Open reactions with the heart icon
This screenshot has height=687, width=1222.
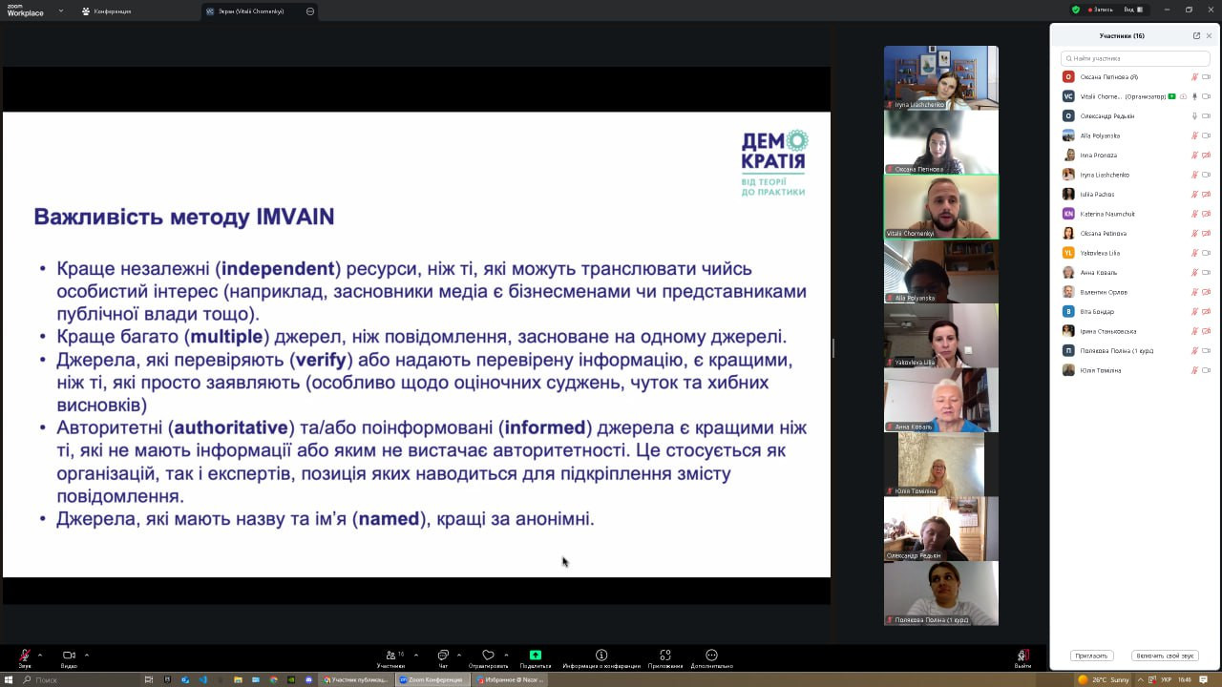click(488, 656)
